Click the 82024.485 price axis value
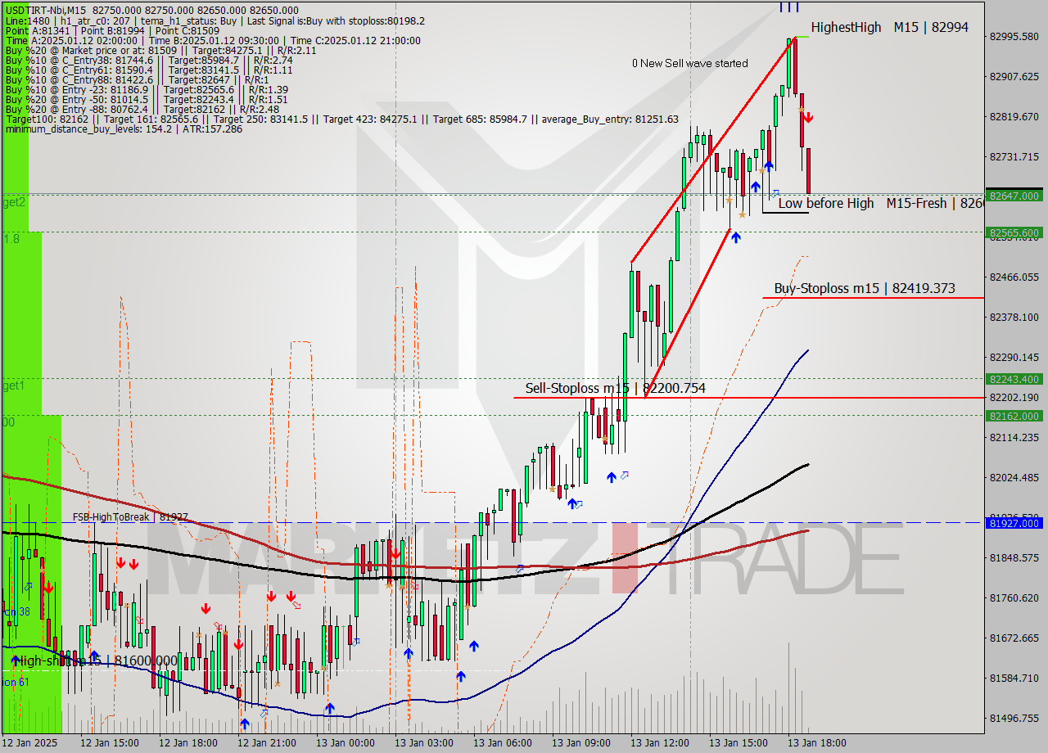Viewport: 1048px width, 753px height. click(1014, 477)
